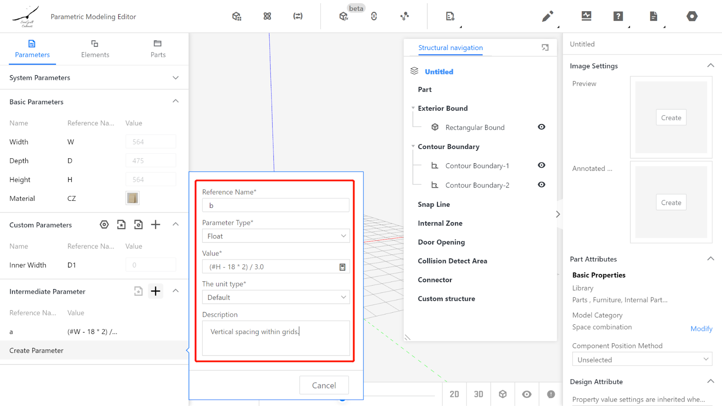Image resolution: width=722 pixels, height=406 pixels.
Task: Hide the Rectangular Bound element
Action: tap(541, 127)
